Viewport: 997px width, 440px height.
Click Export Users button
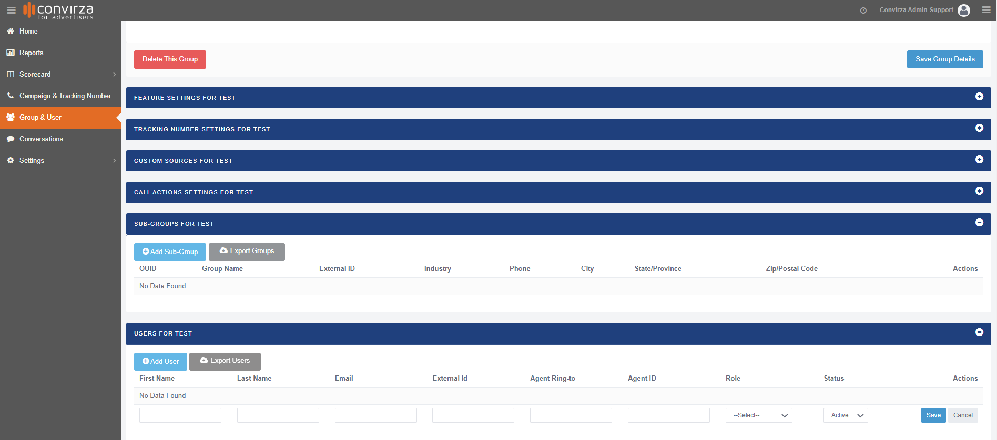(225, 362)
